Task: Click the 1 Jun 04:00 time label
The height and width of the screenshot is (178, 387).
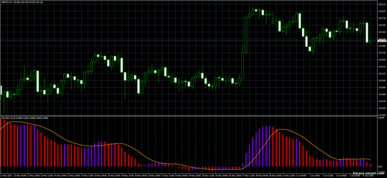Action: pyautogui.click(x=301, y=176)
